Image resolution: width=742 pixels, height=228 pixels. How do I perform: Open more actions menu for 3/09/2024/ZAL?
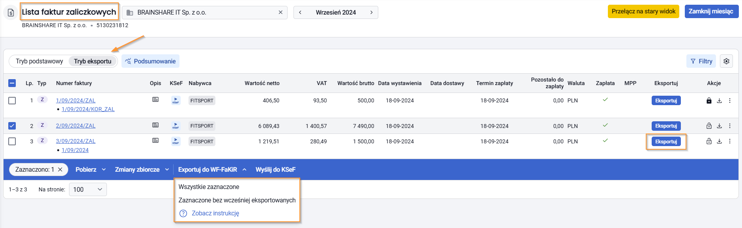(730, 141)
